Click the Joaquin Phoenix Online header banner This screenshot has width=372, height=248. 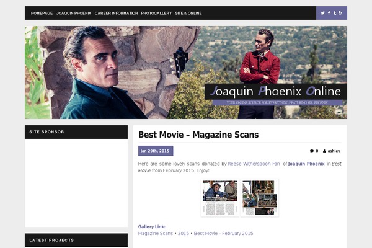pyautogui.click(x=186, y=73)
